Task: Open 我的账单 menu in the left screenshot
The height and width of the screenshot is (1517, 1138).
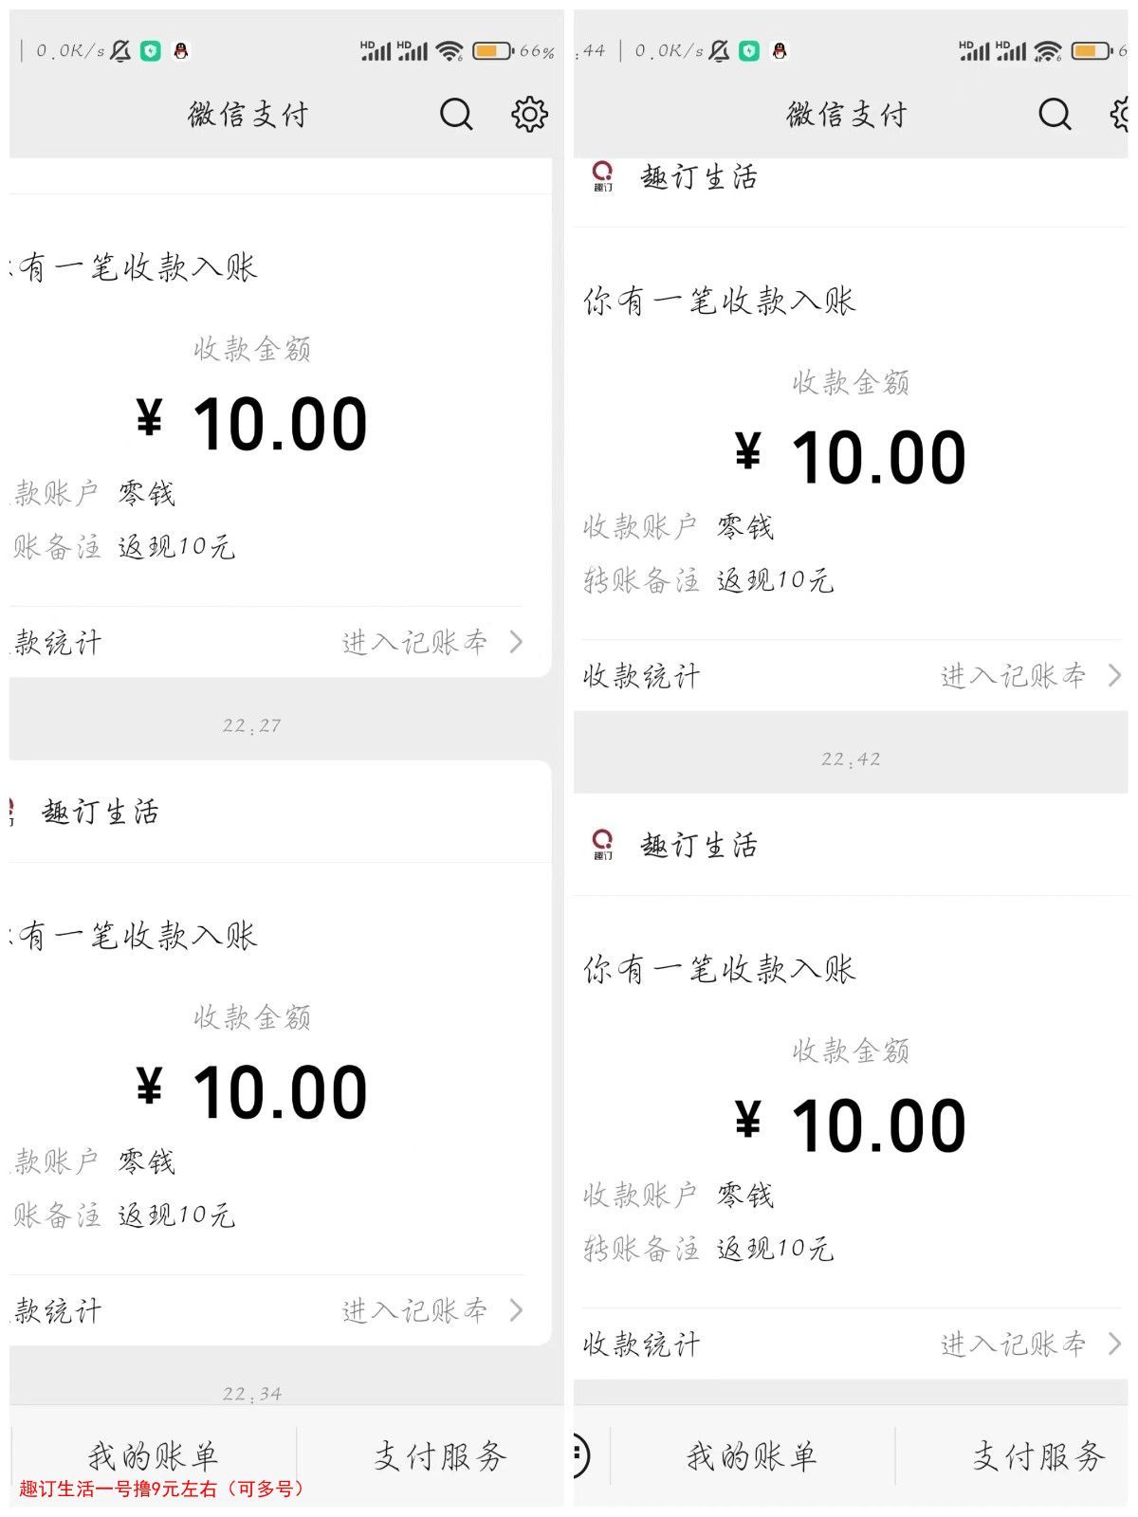Action: [154, 1455]
